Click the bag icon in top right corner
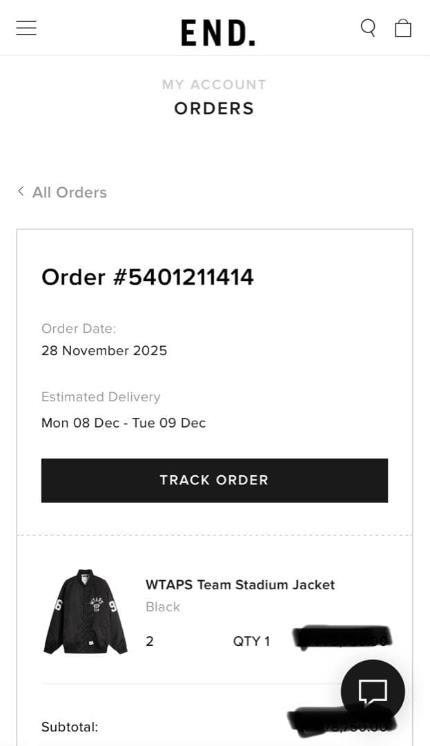The image size is (430, 746). click(403, 28)
